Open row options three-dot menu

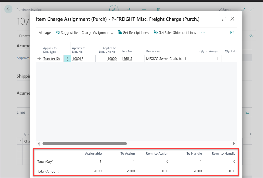click(x=67, y=59)
